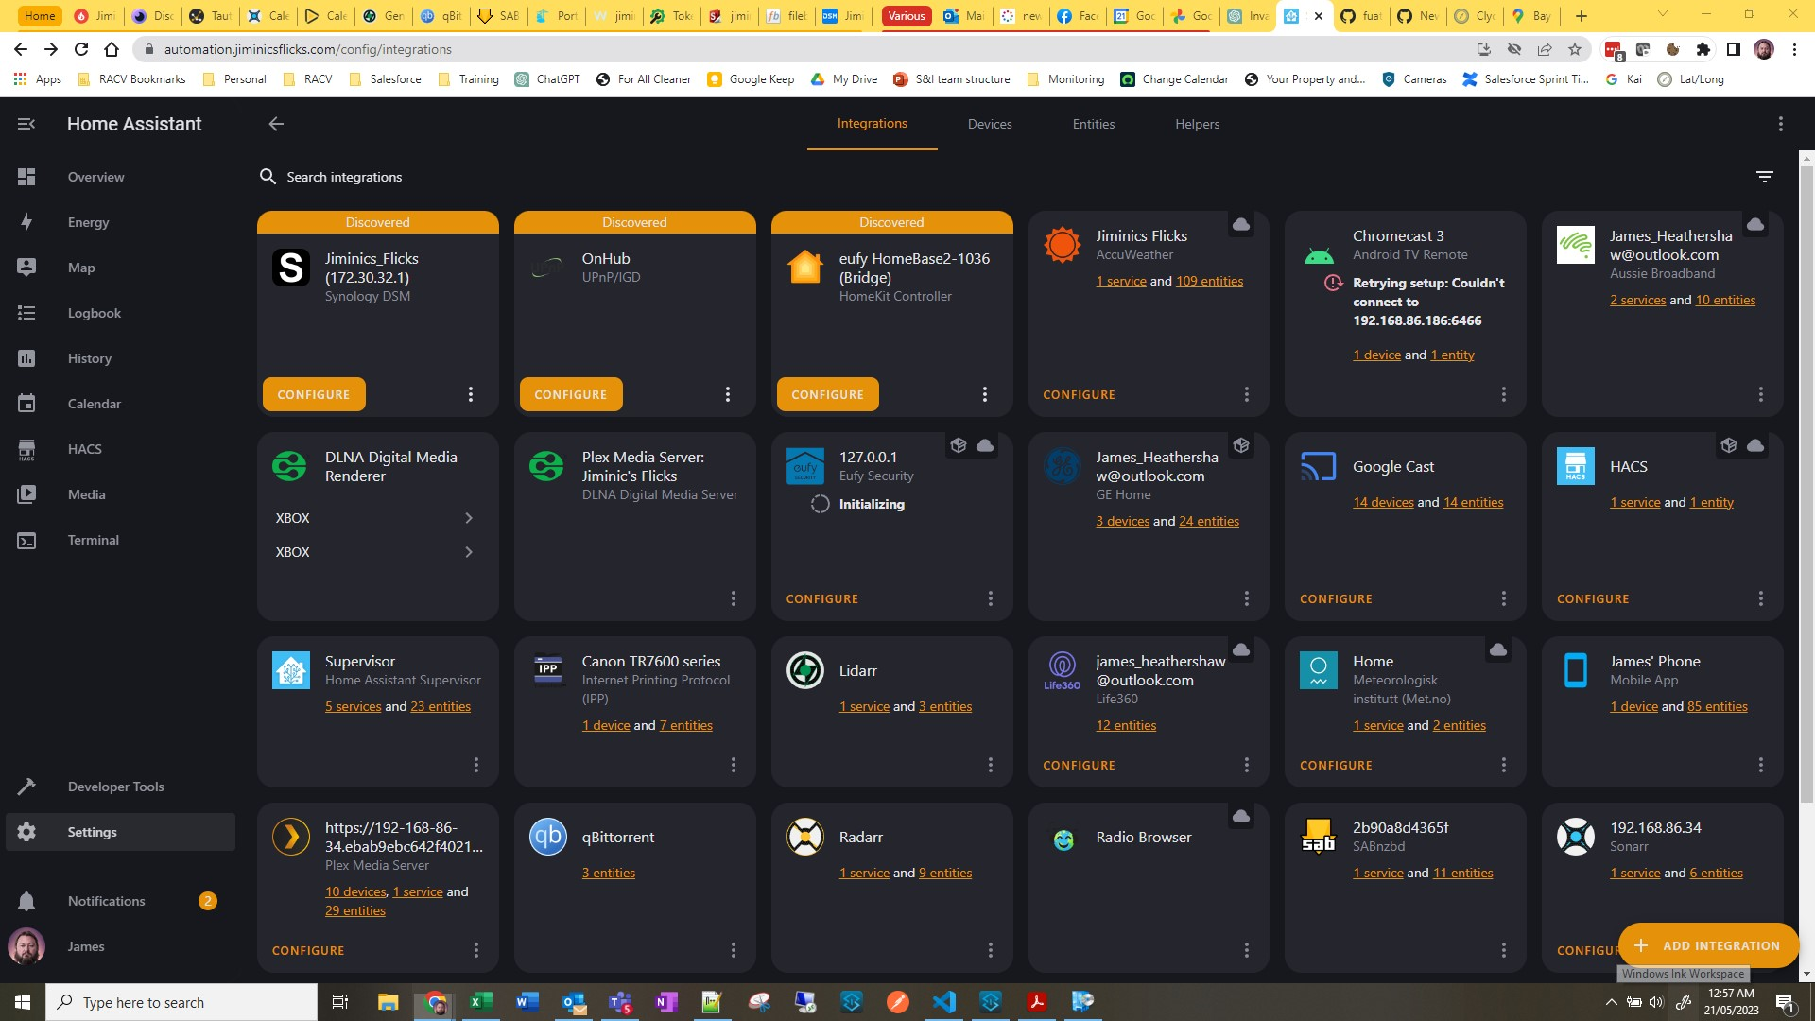
Task: Open HACS from the sidebar
Action: coord(84,449)
